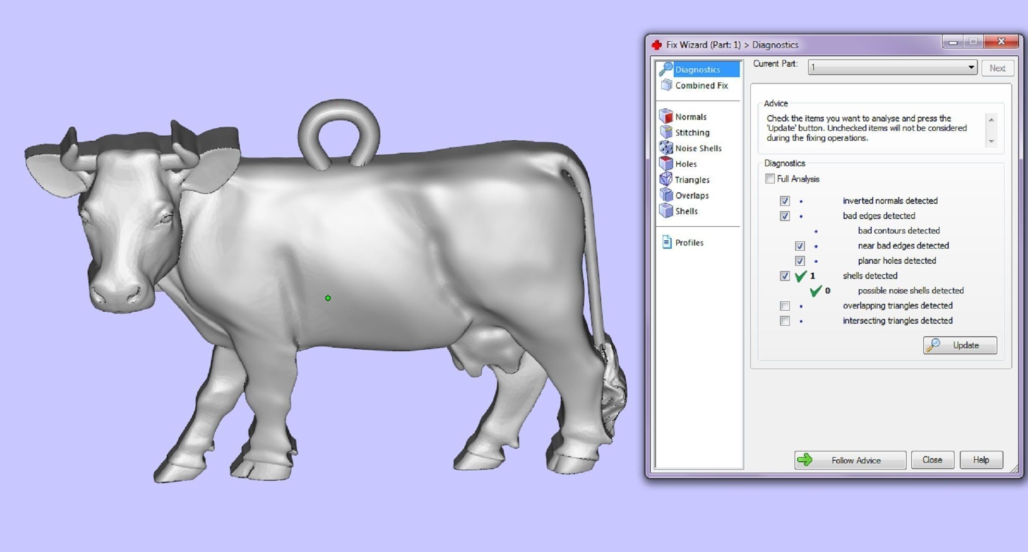Minimize the Fix Wizard window

coord(953,42)
